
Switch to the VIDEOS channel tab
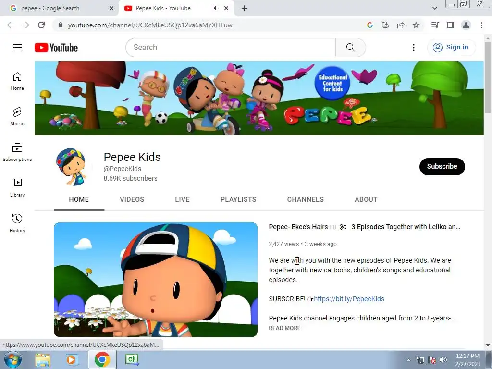pyautogui.click(x=132, y=199)
